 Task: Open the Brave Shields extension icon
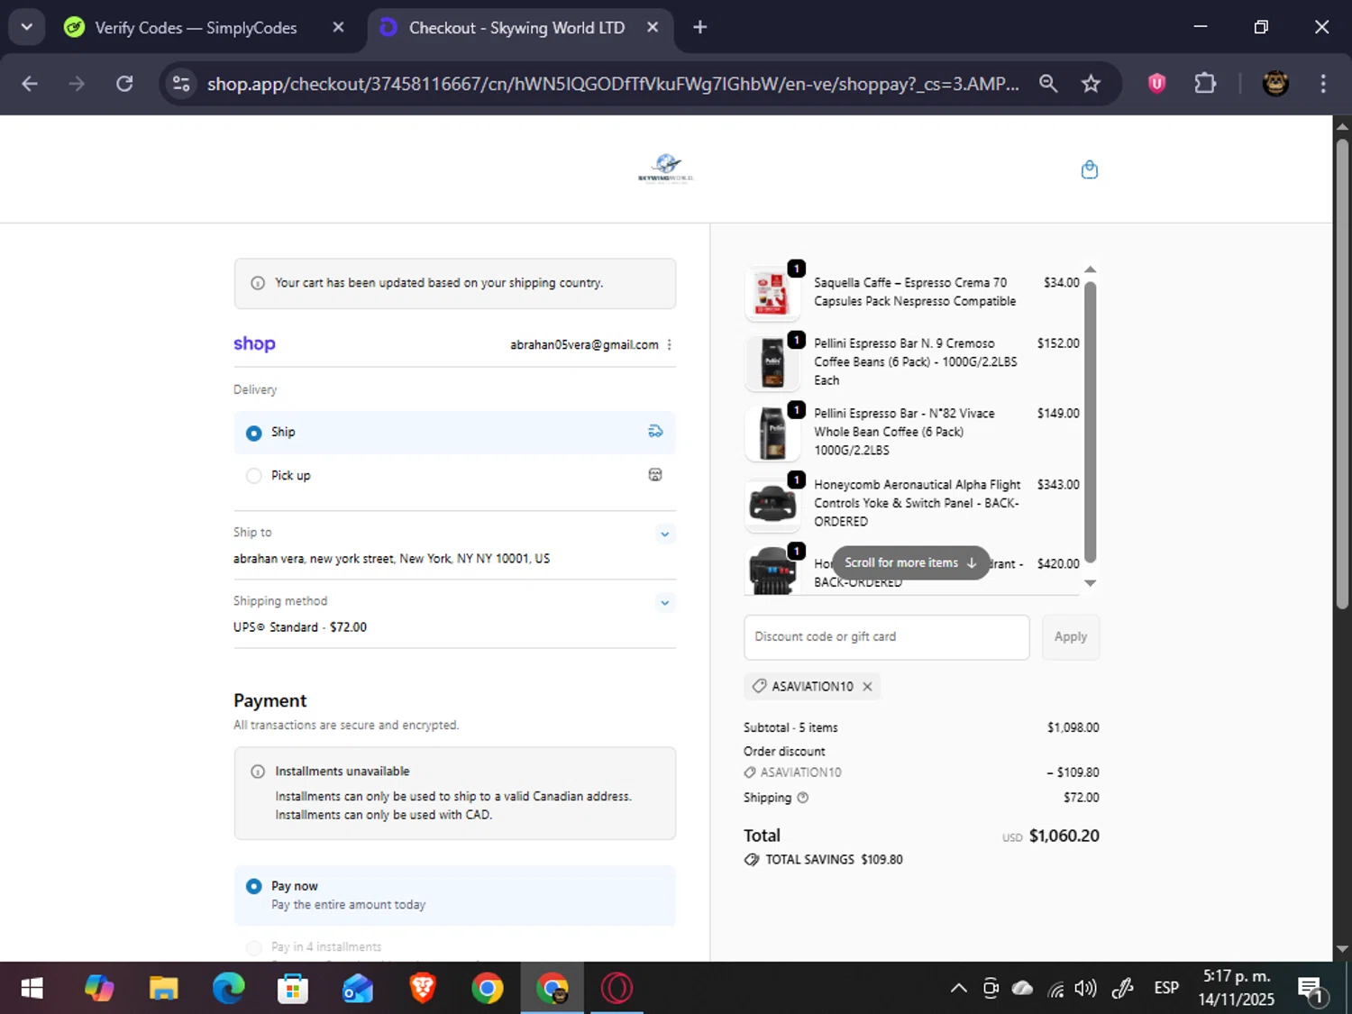1156,84
